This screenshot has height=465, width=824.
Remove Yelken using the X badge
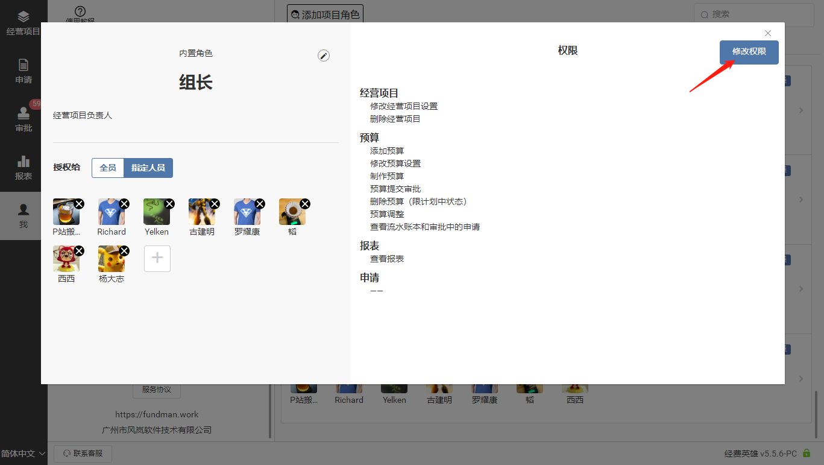point(169,204)
